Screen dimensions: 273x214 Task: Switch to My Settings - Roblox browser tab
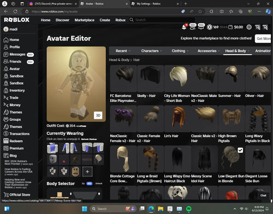155,4
